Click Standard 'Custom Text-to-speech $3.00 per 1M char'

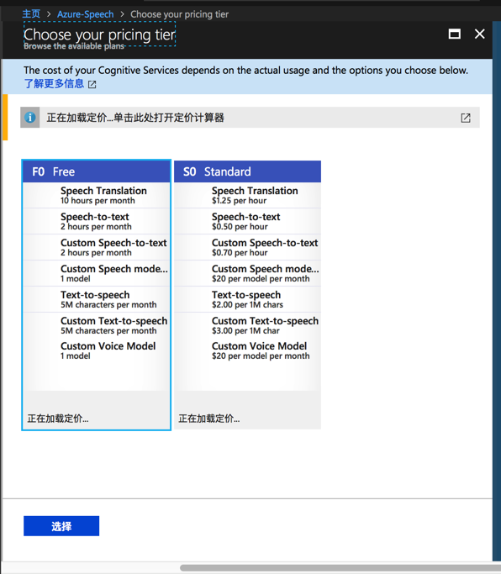pyautogui.click(x=248, y=325)
